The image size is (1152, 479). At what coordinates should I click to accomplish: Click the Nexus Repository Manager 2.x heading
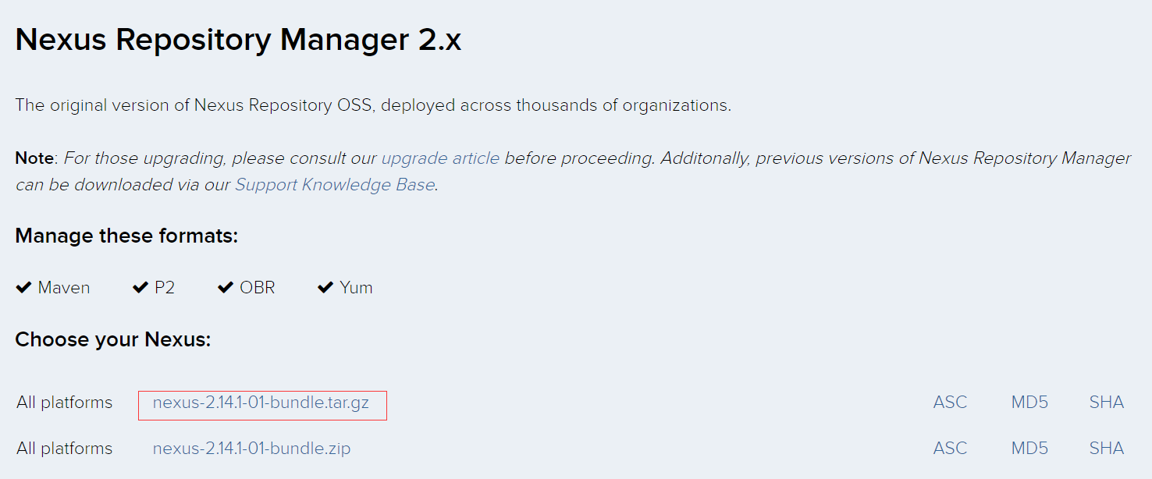pyautogui.click(x=238, y=40)
